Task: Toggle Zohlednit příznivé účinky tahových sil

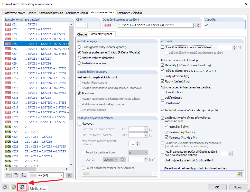Action: point(162,110)
